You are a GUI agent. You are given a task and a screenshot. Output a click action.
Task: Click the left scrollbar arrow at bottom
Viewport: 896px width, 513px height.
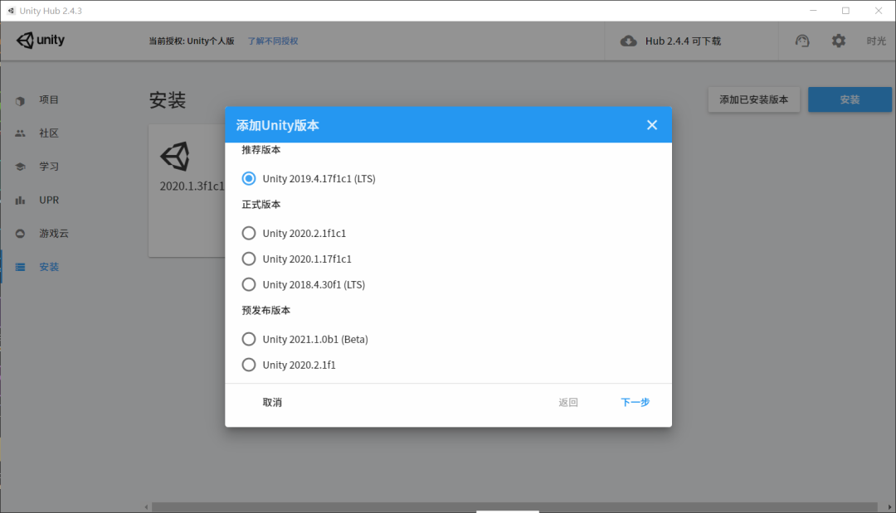[147, 506]
